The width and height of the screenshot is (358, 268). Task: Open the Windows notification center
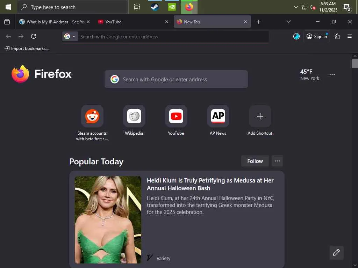pos(347,7)
